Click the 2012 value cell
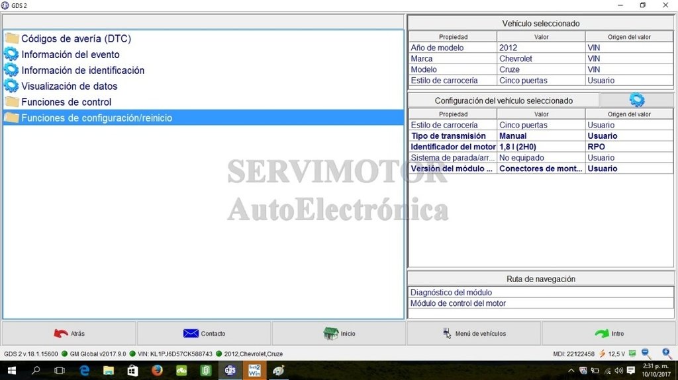 (541, 48)
